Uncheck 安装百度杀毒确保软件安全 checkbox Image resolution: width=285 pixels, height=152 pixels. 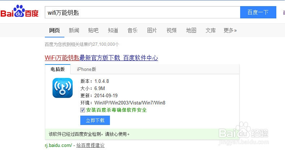[82, 110]
